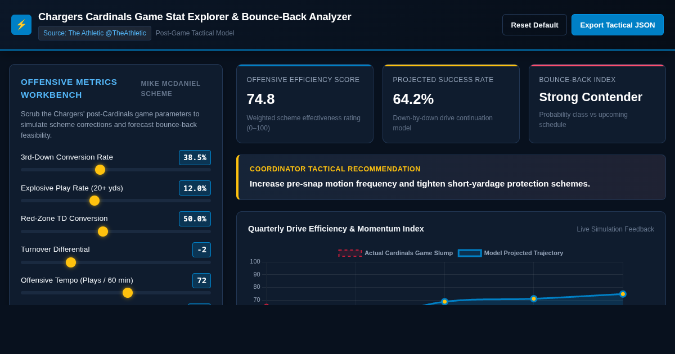
Task: Select the Projected Success Rate card
Action: (451, 104)
